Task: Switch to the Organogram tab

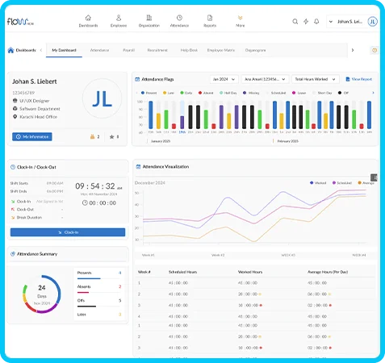Action: (x=255, y=50)
